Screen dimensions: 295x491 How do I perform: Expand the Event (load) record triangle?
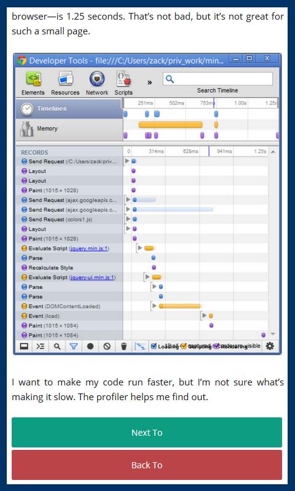205,315
